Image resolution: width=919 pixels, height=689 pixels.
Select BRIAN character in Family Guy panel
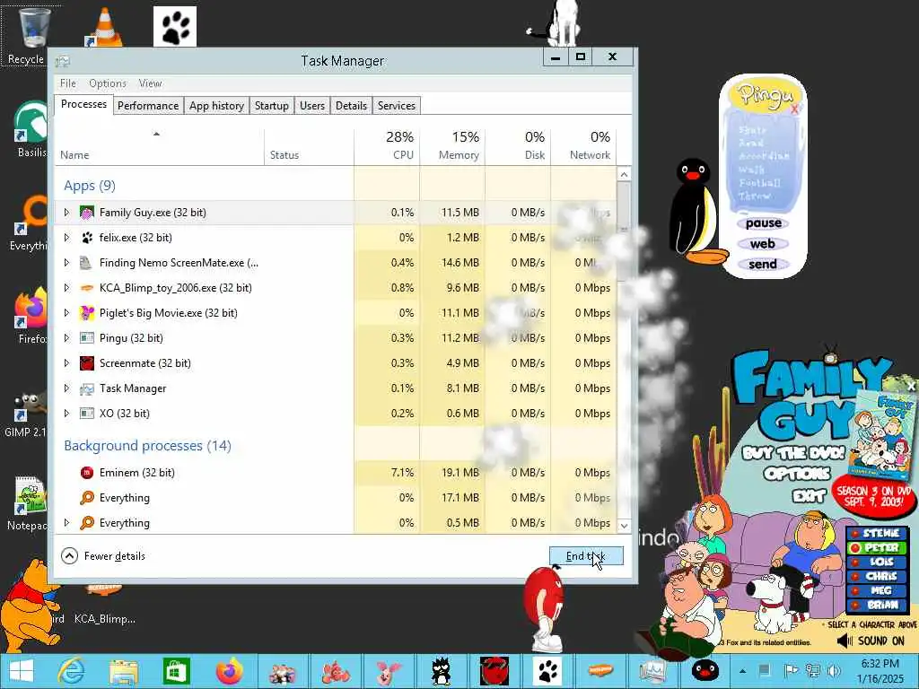[876, 606]
